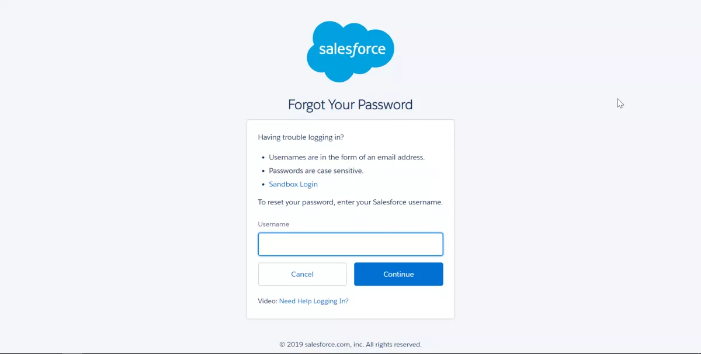Click the bullet dot beside Sandbox Login
This screenshot has width=701, height=354.
262,185
